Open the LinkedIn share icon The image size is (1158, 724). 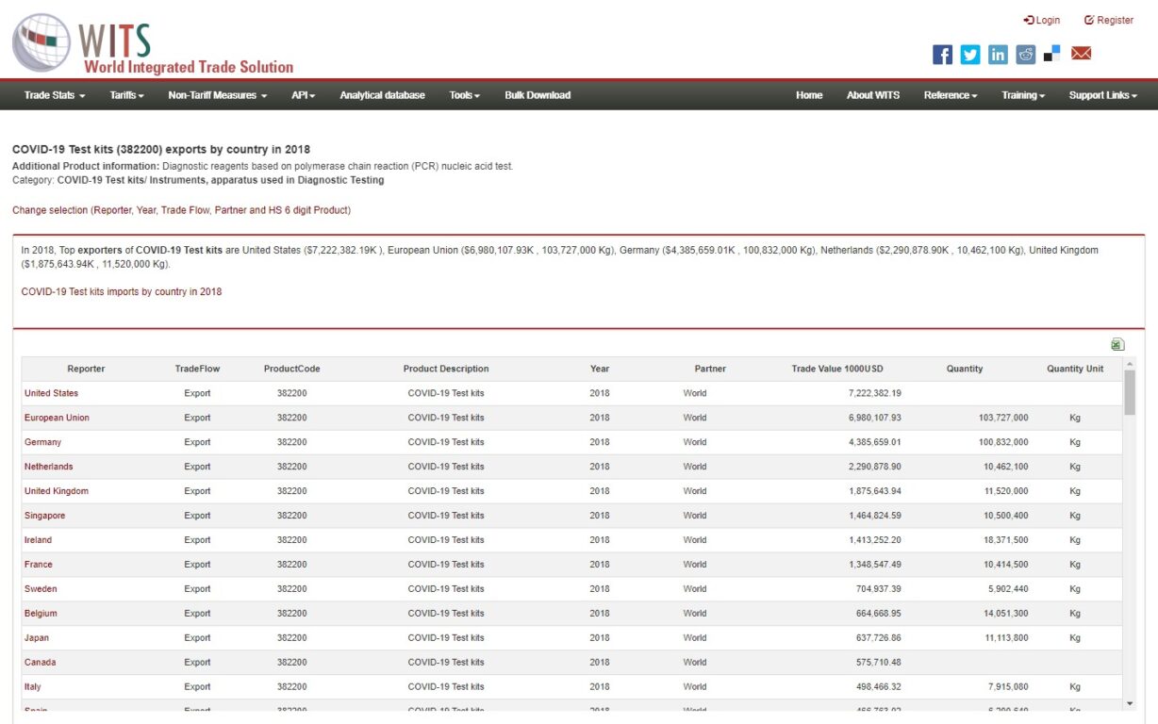tap(998, 55)
